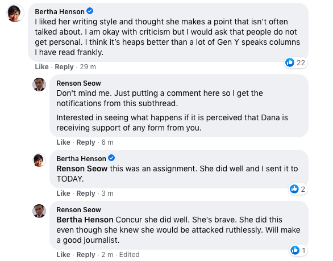Click the thumbs-up reaction showing 2 likes
Screen dimensions: 333x261
click(x=294, y=189)
